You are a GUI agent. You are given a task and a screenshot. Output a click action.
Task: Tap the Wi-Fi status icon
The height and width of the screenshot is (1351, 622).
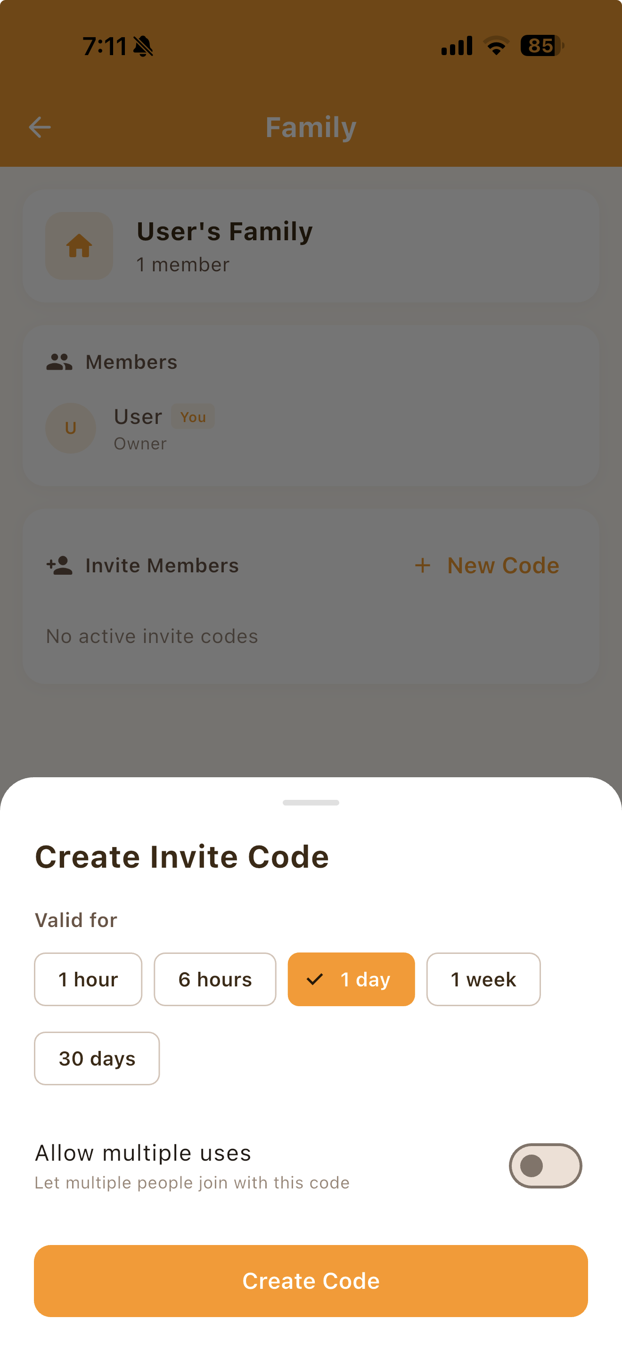[x=496, y=46]
